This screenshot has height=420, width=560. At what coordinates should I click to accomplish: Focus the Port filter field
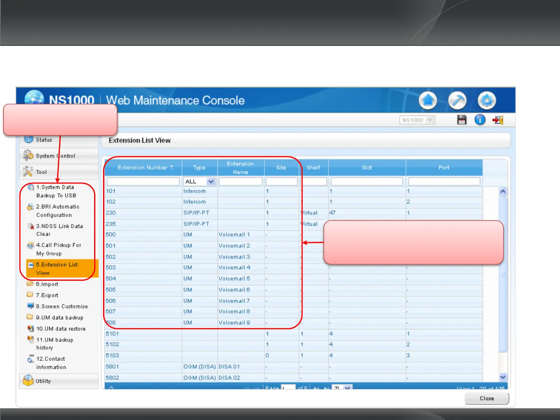click(444, 182)
